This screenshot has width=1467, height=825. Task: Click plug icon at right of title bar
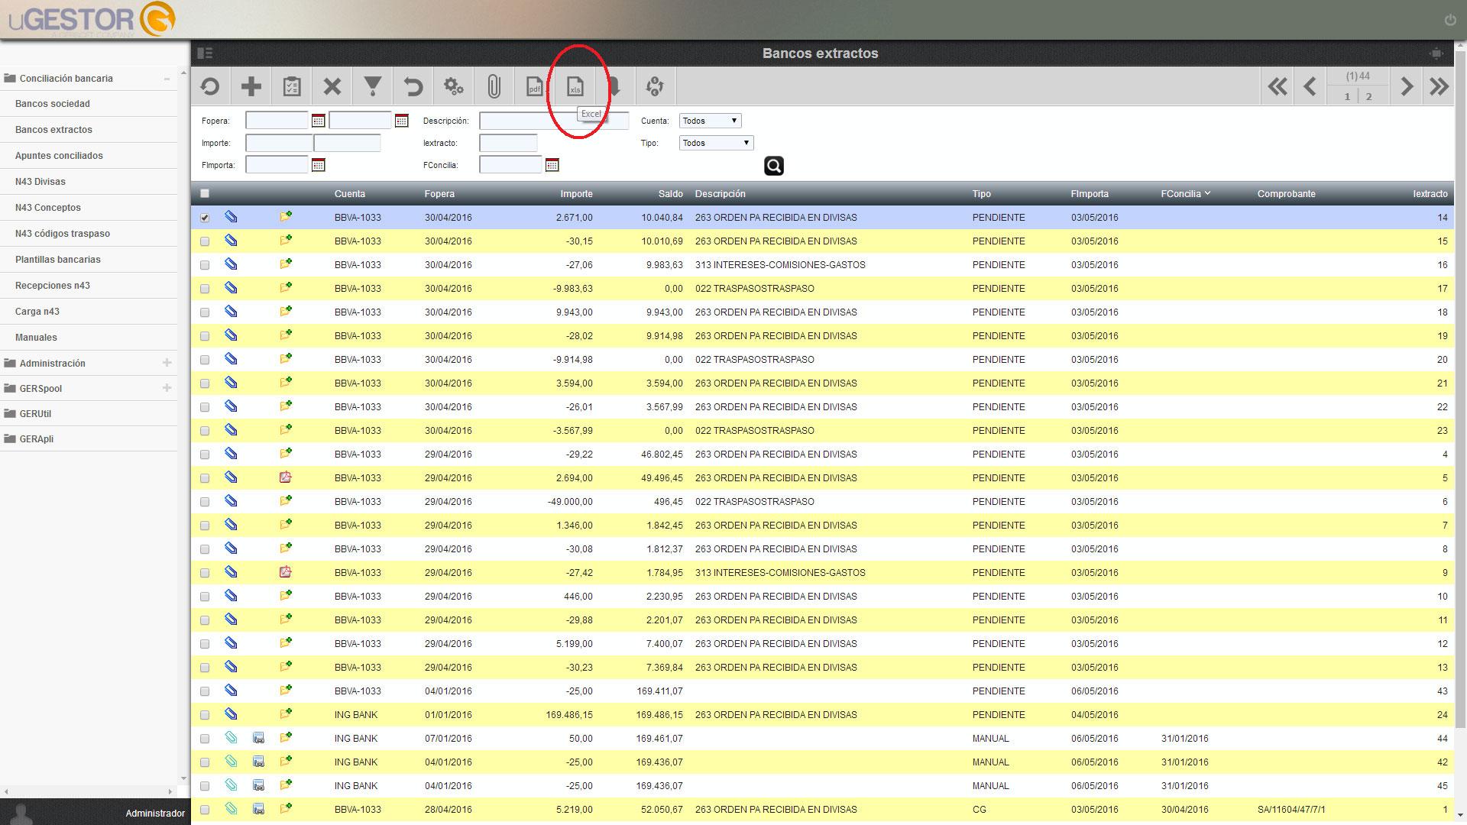click(x=1436, y=53)
